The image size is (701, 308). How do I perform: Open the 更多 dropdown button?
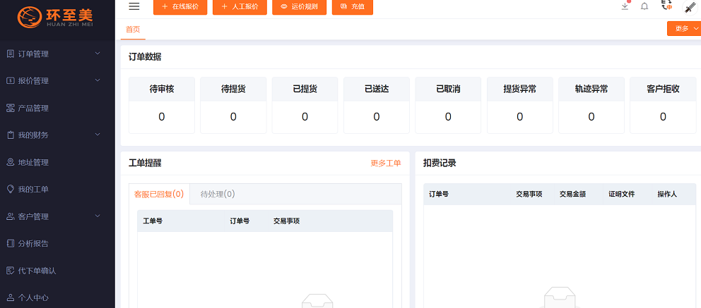click(x=683, y=28)
